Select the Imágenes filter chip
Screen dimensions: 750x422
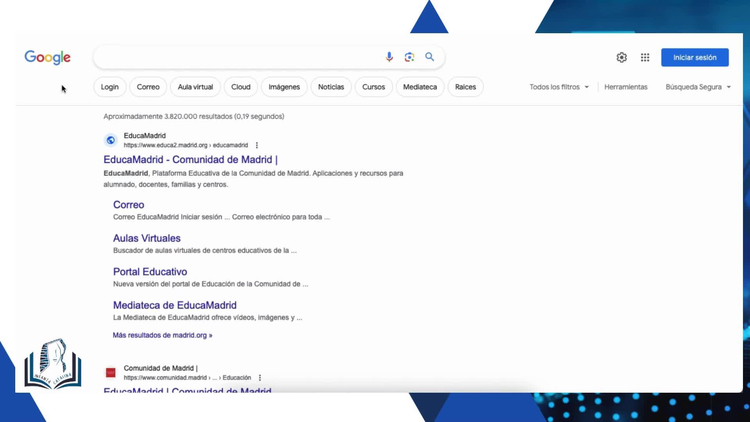284,87
